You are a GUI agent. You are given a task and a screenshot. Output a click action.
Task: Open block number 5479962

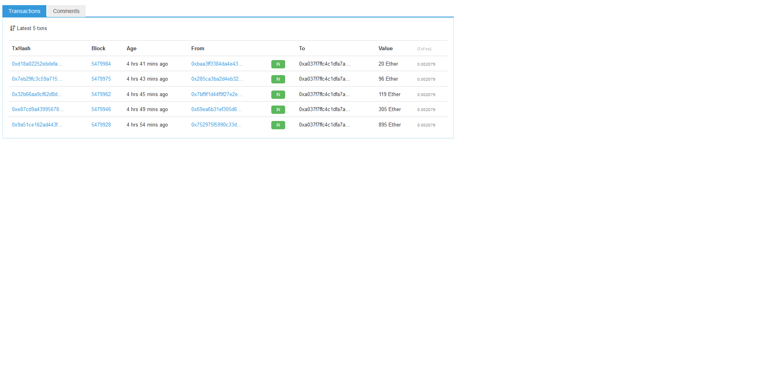[101, 94]
